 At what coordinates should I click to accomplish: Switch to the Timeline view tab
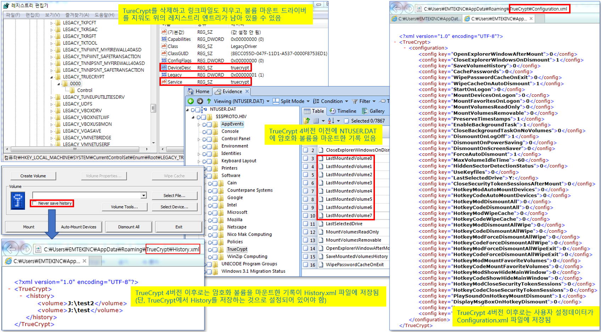coord(343,111)
